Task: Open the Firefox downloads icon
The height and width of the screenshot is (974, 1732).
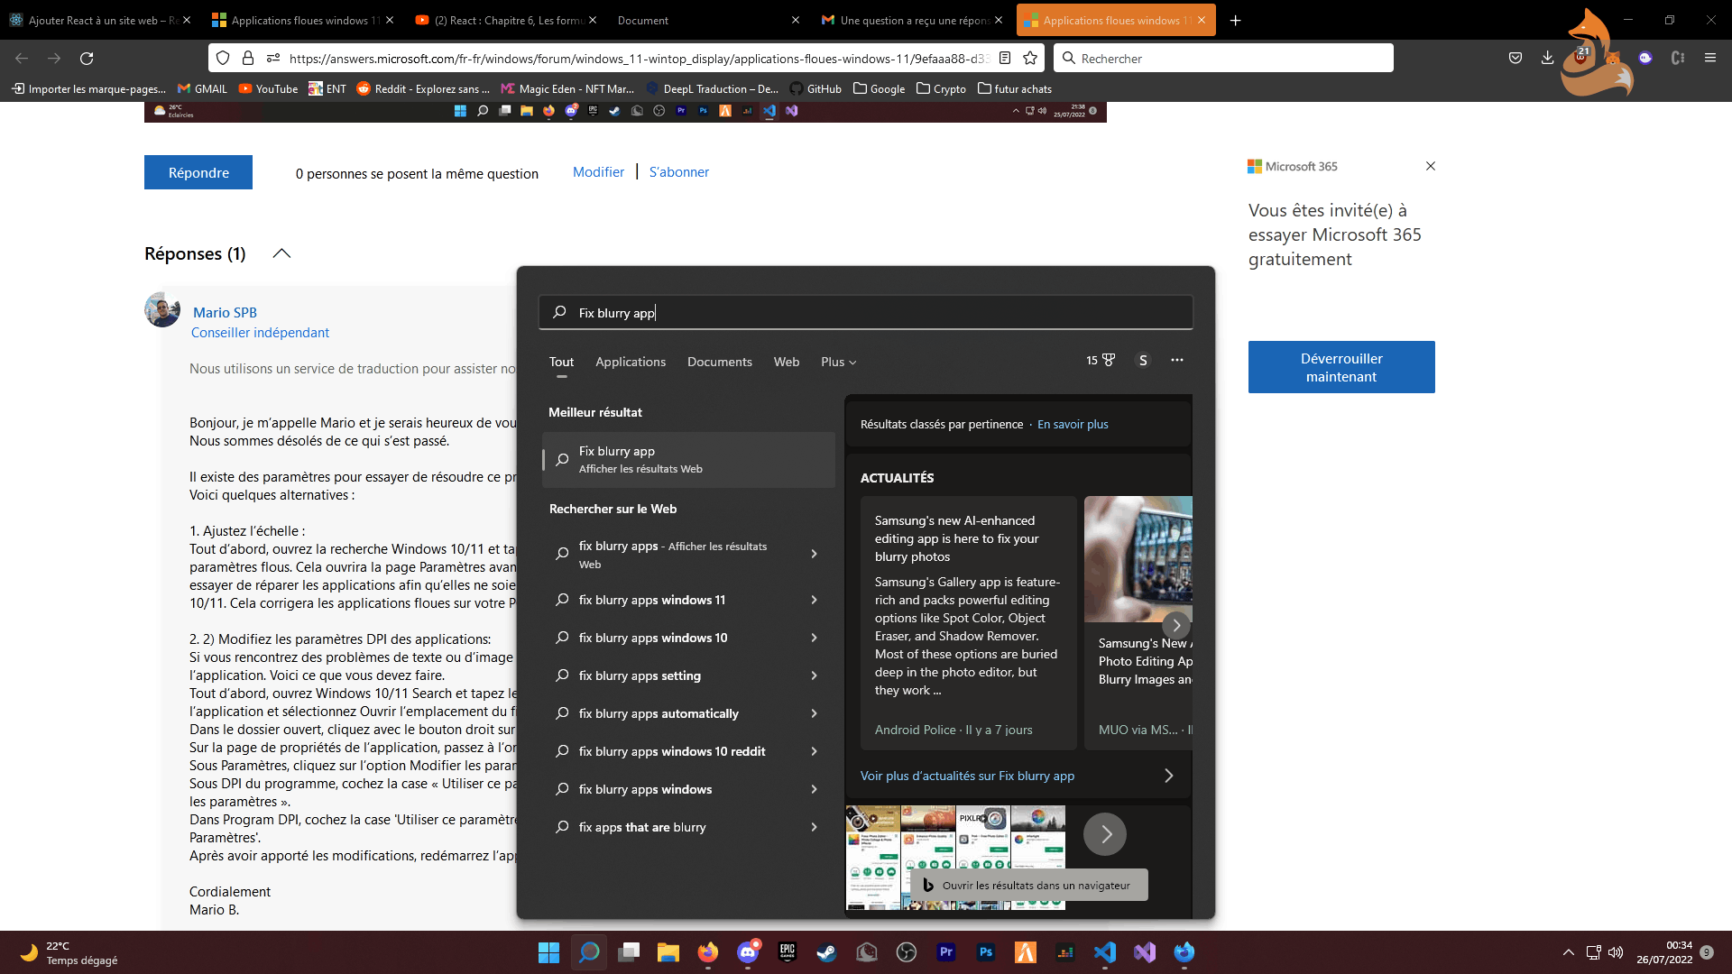Action: (1547, 59)
